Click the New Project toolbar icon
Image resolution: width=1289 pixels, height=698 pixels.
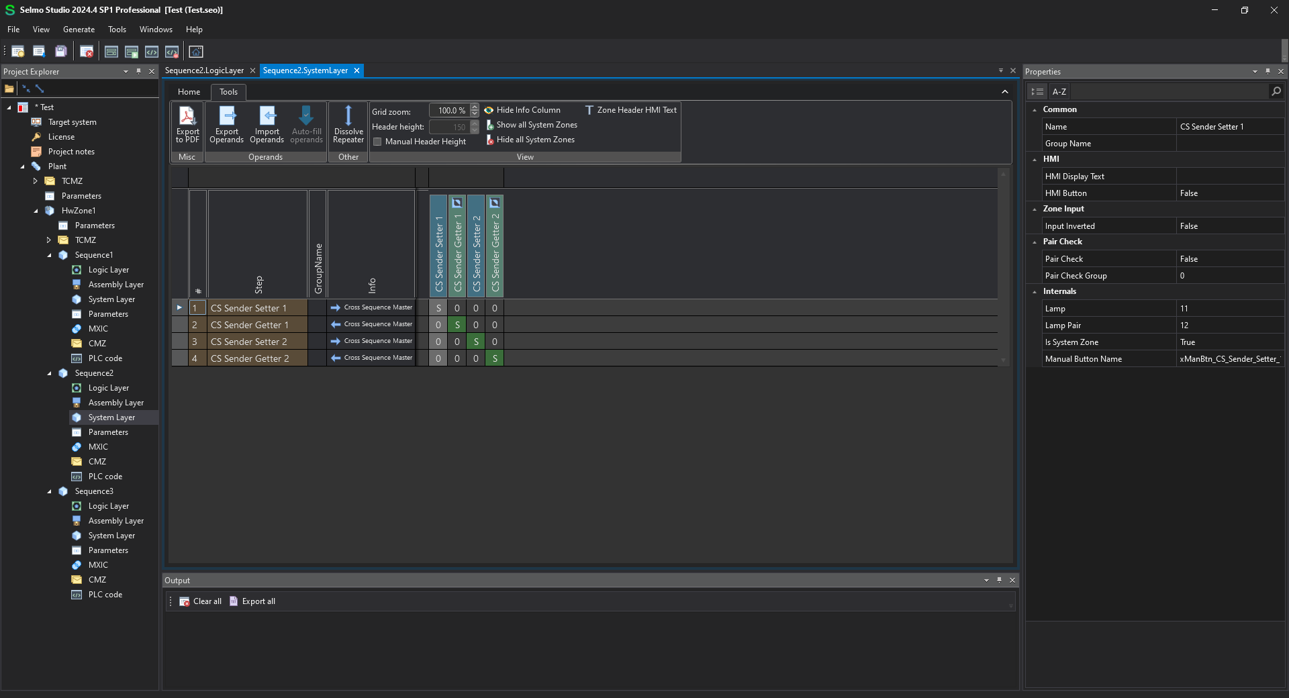coord(18,52)
